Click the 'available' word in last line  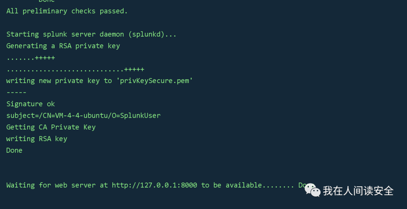pyautogui.click(x=244, y=185)
